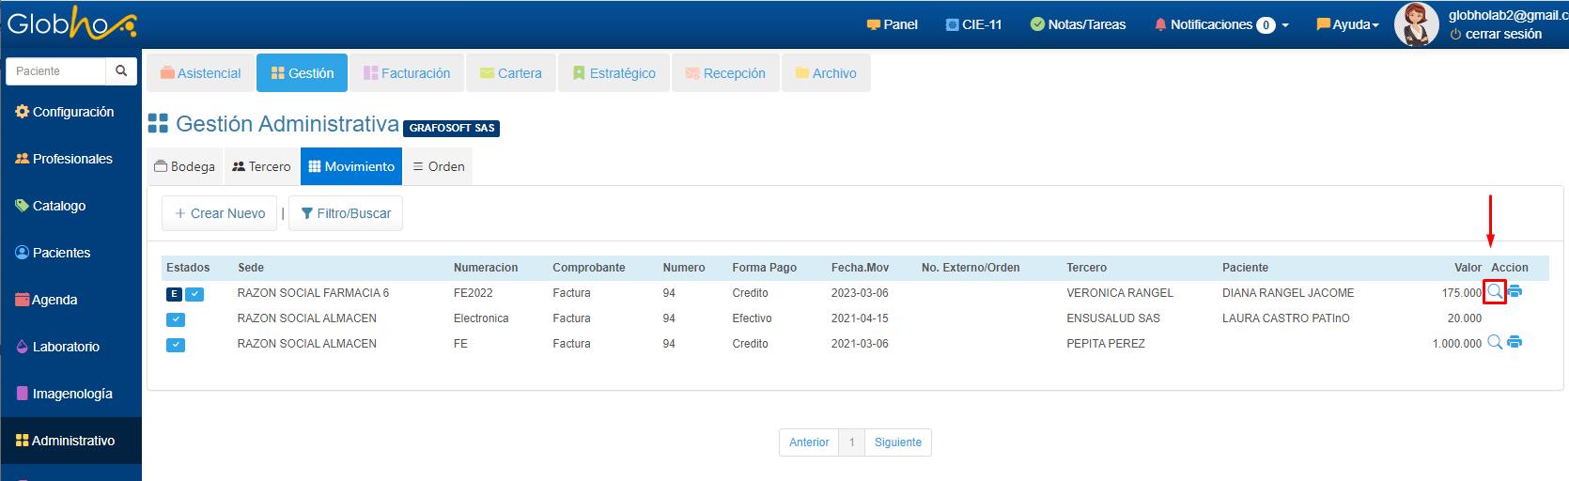Click the E status badge in first row

[174, 294]
